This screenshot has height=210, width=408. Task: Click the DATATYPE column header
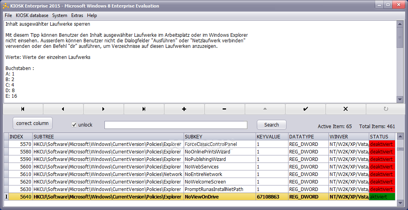[x=308, y=136]
